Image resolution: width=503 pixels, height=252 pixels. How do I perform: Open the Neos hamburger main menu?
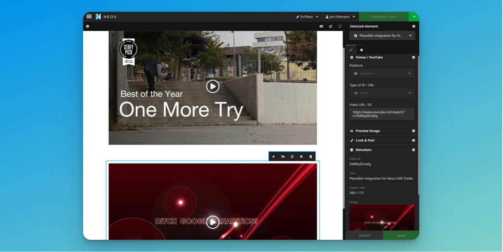coord(89,17)
